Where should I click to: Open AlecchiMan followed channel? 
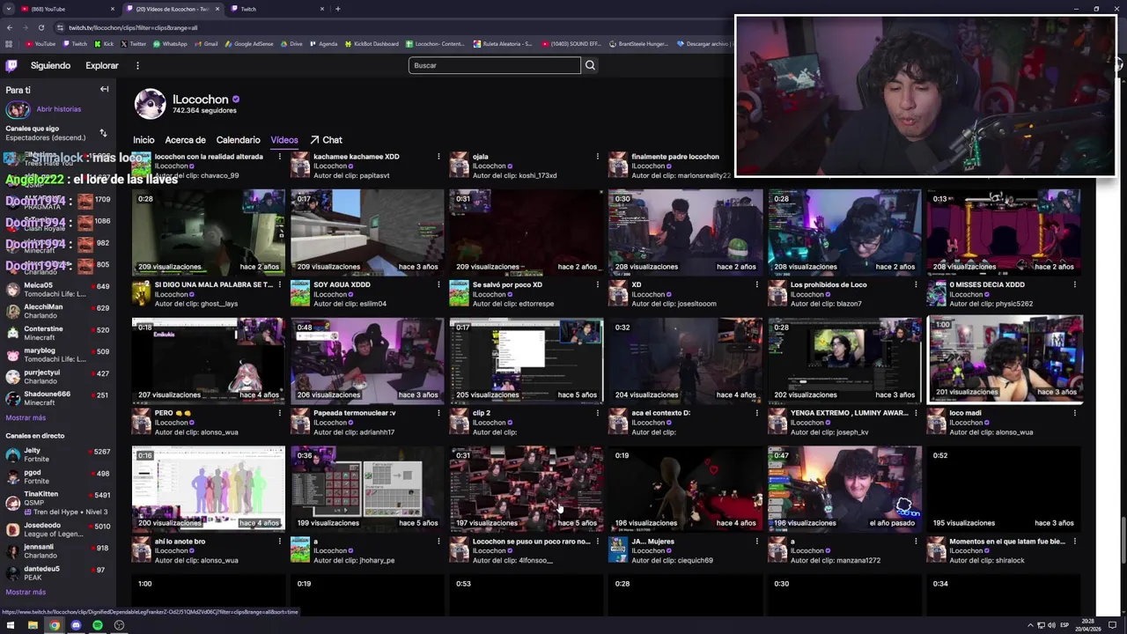pyautogui.click(x=57, y=311)
